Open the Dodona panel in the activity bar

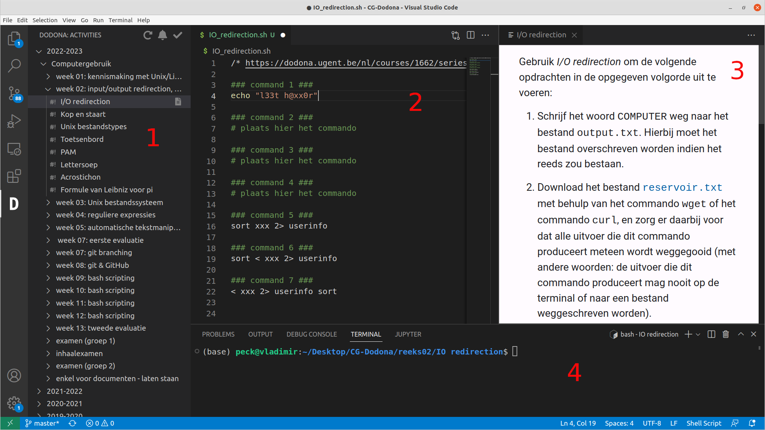point(14,203)
